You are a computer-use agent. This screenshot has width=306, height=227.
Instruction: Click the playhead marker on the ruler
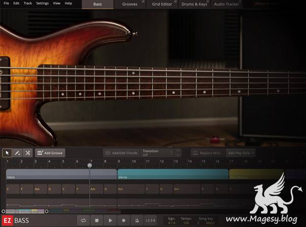click(90, 166)
